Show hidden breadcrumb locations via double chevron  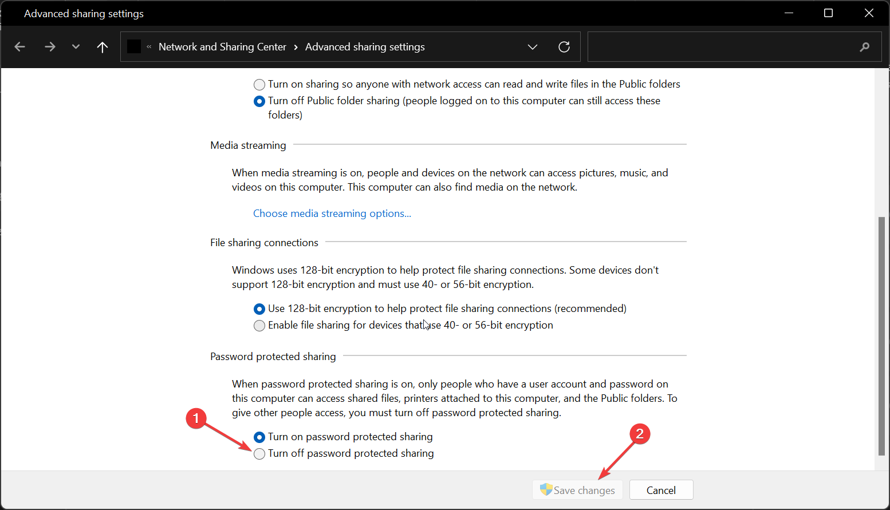click(x=149, y=47)
